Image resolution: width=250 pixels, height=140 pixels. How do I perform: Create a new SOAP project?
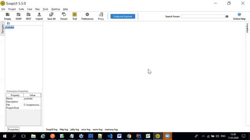pos(18,16)
